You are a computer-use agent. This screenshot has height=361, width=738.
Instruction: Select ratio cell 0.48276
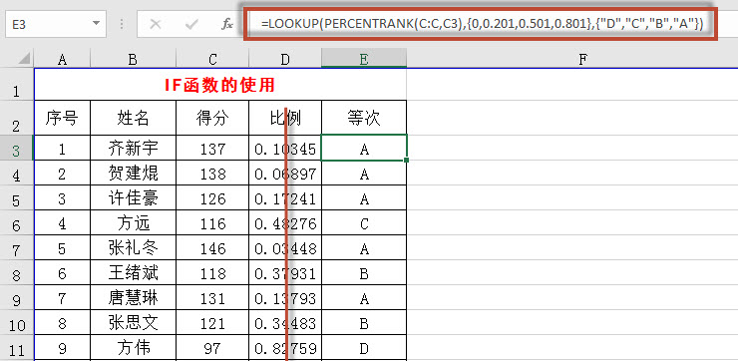[285, 222]
